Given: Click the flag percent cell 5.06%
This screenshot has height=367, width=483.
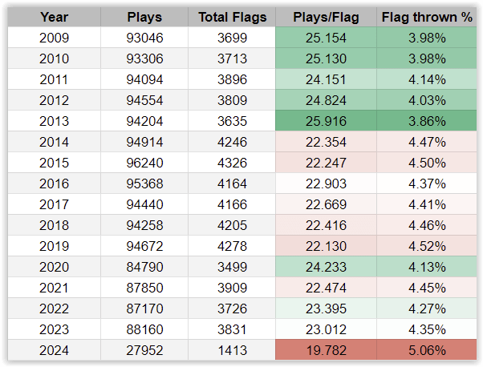Looking at the screenshot, I should pyautogui.click(x=427, y=350).
